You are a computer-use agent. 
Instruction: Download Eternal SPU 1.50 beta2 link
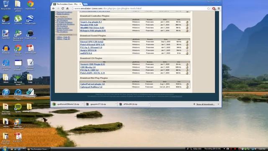point(92,42)
